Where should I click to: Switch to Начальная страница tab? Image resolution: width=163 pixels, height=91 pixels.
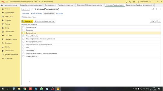[x=10, y=5]
